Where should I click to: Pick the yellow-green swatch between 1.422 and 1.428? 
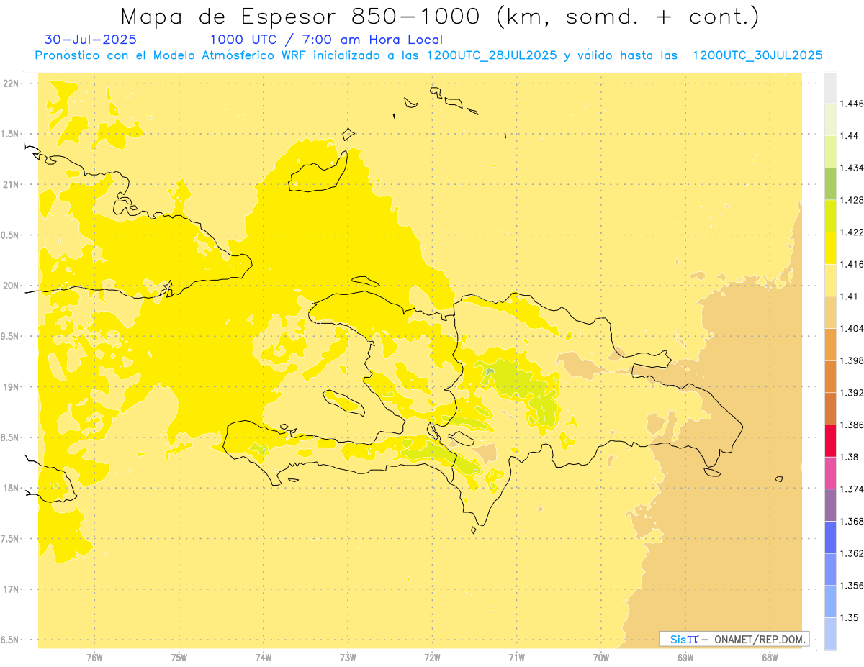tap(830, 216)
